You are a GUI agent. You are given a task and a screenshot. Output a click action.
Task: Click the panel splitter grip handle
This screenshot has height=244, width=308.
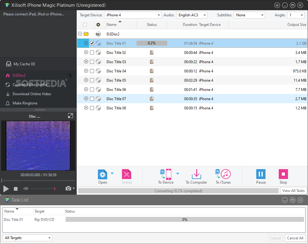point(40,110)
